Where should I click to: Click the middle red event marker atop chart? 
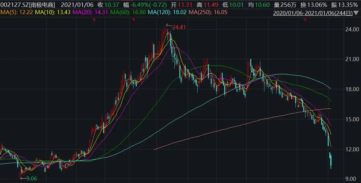coord(133,20)
